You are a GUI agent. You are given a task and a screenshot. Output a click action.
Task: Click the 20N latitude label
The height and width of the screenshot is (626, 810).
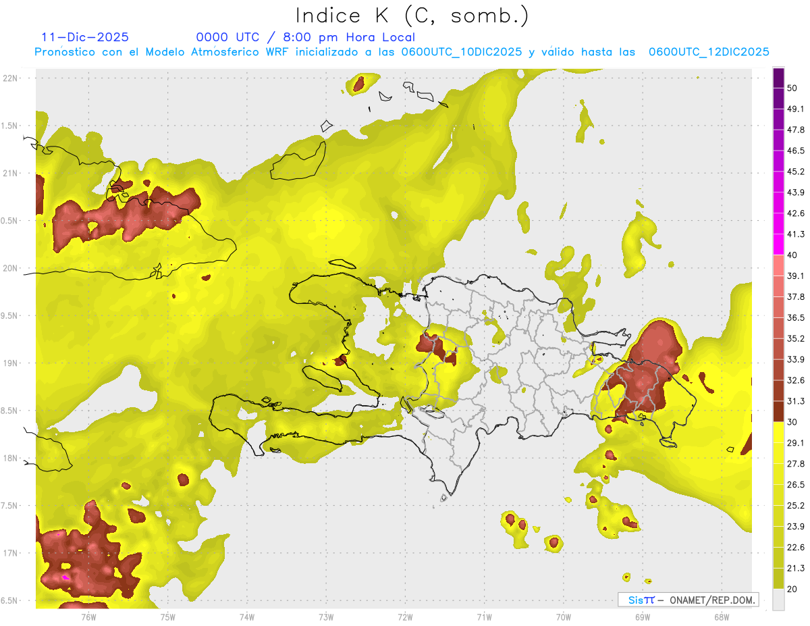point(10,268)
